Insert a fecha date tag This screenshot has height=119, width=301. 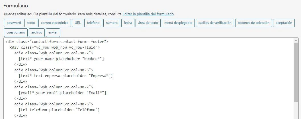128,23
